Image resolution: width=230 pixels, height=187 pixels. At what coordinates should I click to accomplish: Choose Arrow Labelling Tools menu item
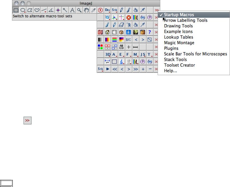(194, 20)
